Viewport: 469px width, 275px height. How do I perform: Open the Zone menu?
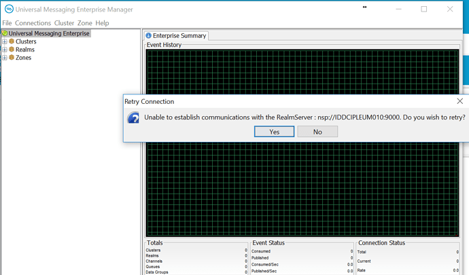click(x=85, y=23)
